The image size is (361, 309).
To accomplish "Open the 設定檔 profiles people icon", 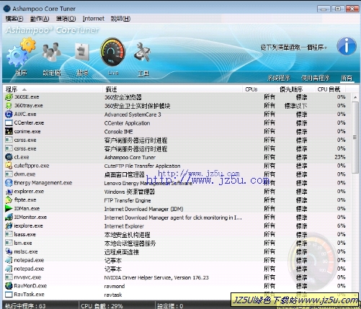I will (x=51, y=52).
